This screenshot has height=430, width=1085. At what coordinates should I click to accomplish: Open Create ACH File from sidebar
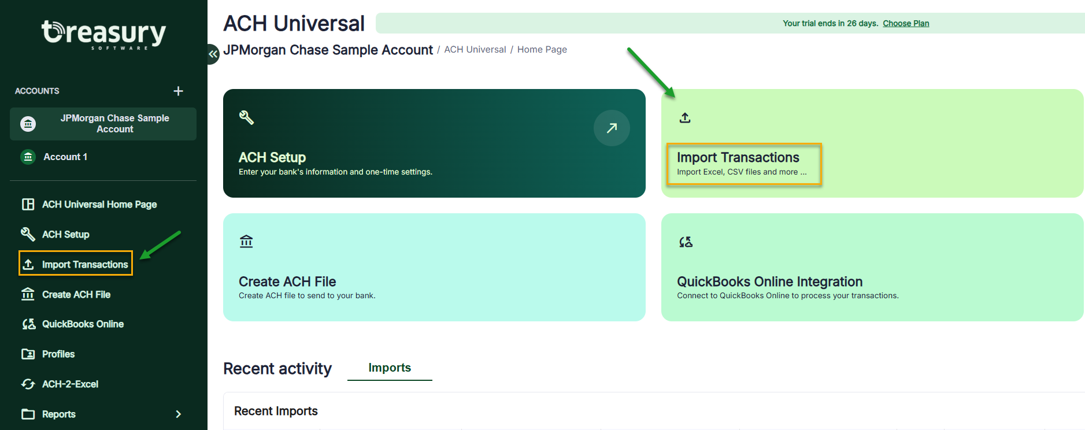[76, 295]
